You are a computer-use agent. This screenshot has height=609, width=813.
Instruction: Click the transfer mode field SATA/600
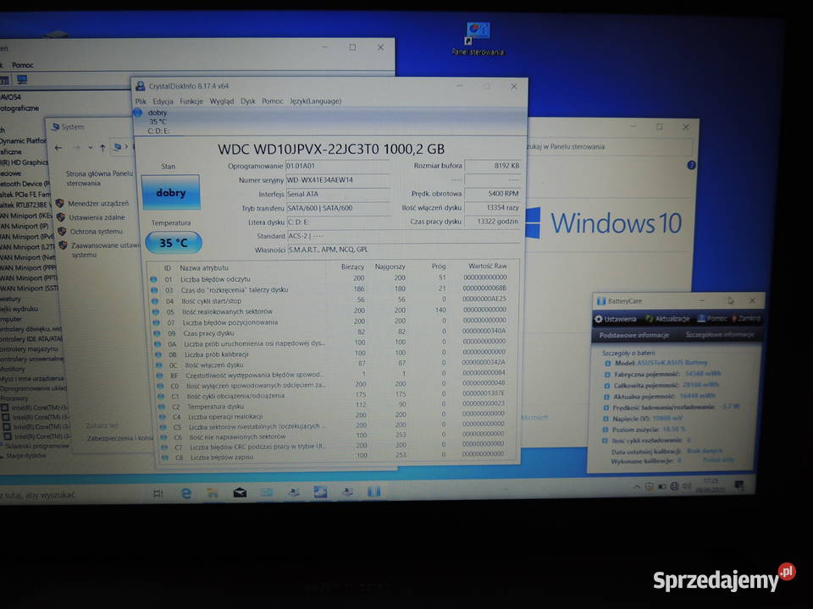click(338, 208)
